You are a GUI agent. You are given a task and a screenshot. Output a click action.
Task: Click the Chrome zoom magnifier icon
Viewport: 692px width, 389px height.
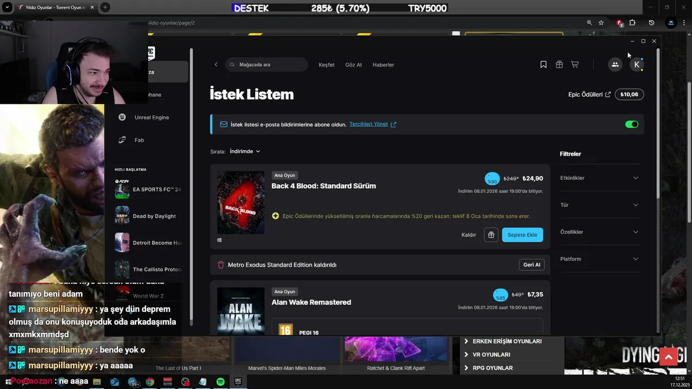pyautogui.click(x=589, y=23)
